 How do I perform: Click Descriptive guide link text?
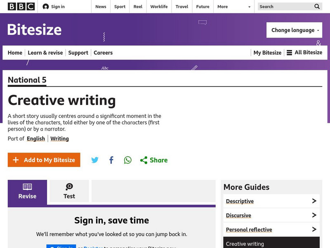240,201
